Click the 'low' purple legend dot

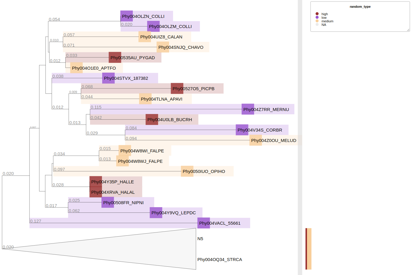pyautogui.click(x=317, y=18)
